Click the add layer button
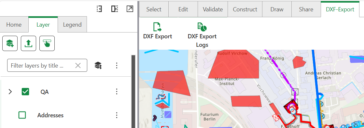 (10, 43)
